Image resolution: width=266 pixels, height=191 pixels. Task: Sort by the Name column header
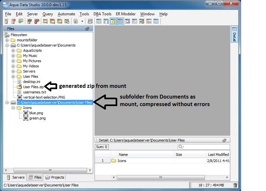point(146,155)
